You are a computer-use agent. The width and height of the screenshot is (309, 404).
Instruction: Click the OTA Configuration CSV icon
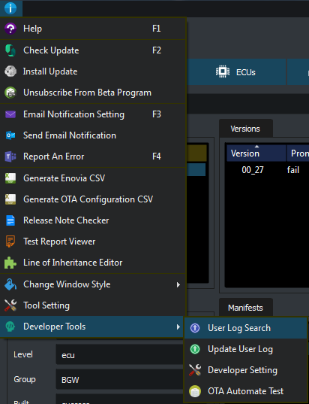(x=10, y=199)
